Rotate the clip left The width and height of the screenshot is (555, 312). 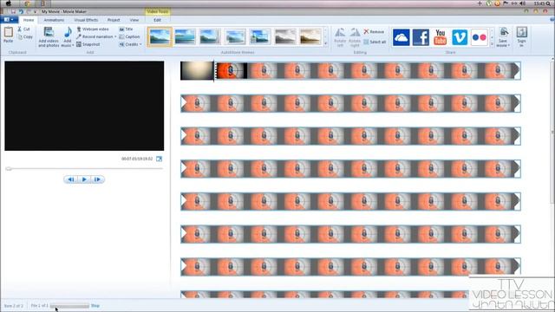point(340,37)
